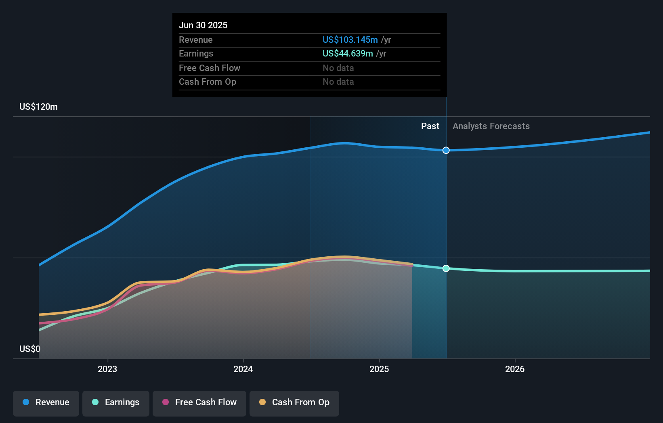Viewport: 663px width, 423px height.
Task: Click the orange Cash From Op dot
Action: (262, 402)
